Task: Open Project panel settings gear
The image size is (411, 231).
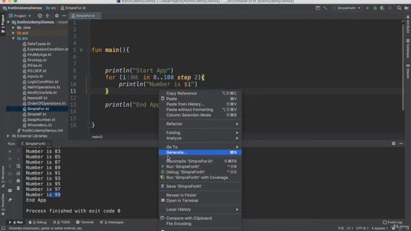Action: 57,15
